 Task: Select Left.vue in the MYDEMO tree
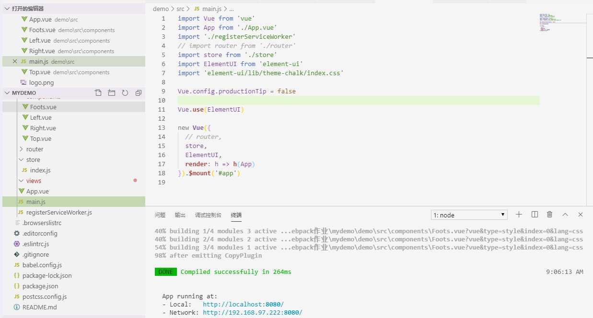pyautogui.click(x=73, y=117)
